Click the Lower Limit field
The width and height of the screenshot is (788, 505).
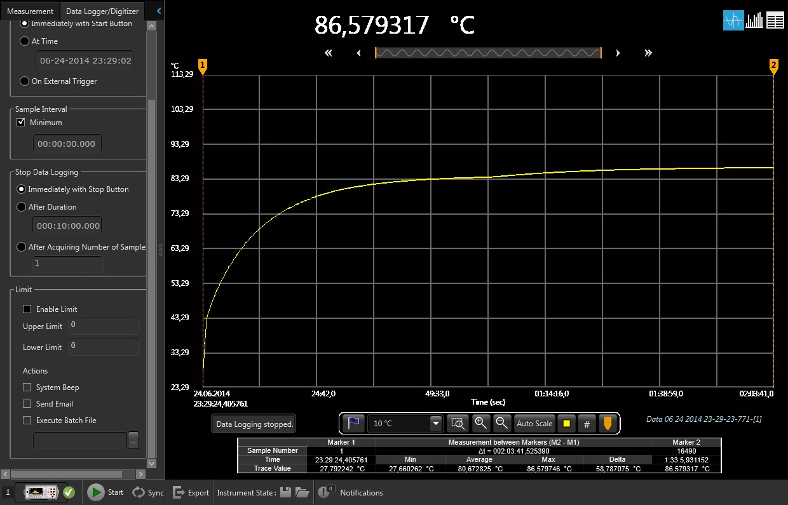[104, 347]
